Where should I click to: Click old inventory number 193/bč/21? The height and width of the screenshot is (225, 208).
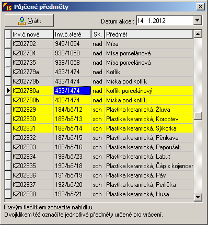[x=72, y=194]
